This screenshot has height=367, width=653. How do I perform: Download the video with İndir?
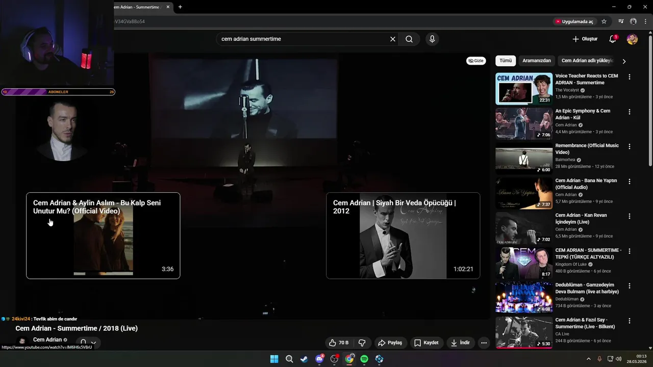pyautogui.click(x=460, y=343)
